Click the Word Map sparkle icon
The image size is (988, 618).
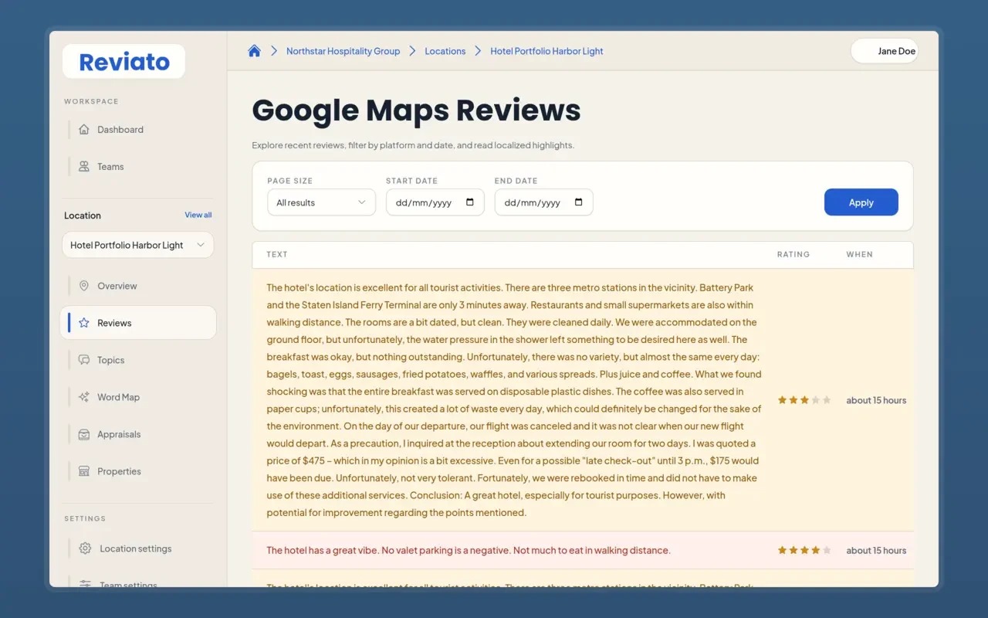click(84, 397)
